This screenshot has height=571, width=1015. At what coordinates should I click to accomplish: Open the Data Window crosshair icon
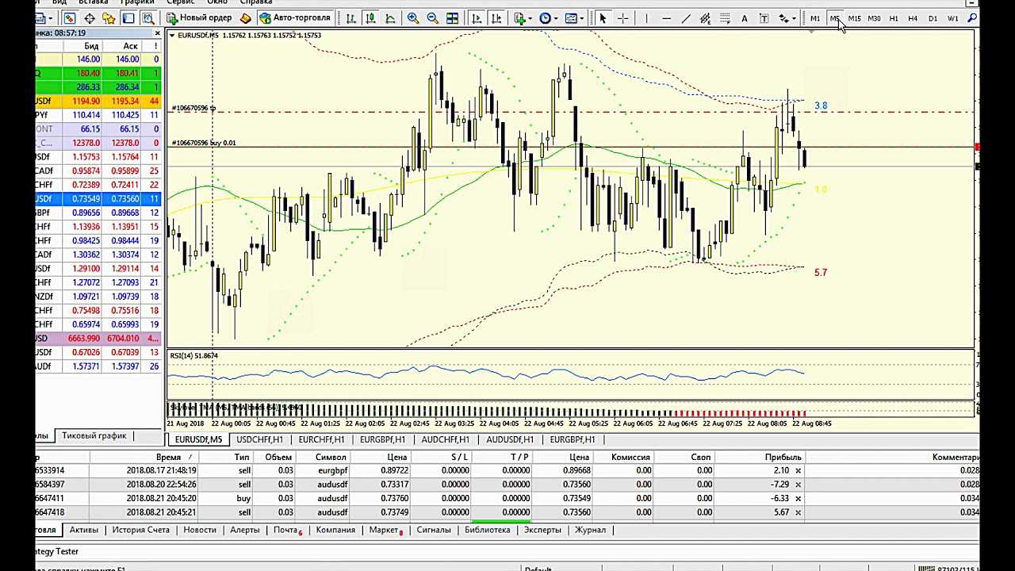(90, 18)
